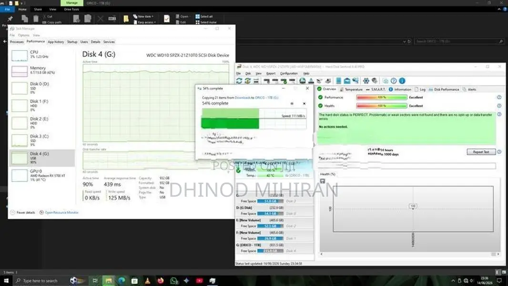
Task: Select GPU 0 in Task Manager sidebar
Action: [42, 175]
